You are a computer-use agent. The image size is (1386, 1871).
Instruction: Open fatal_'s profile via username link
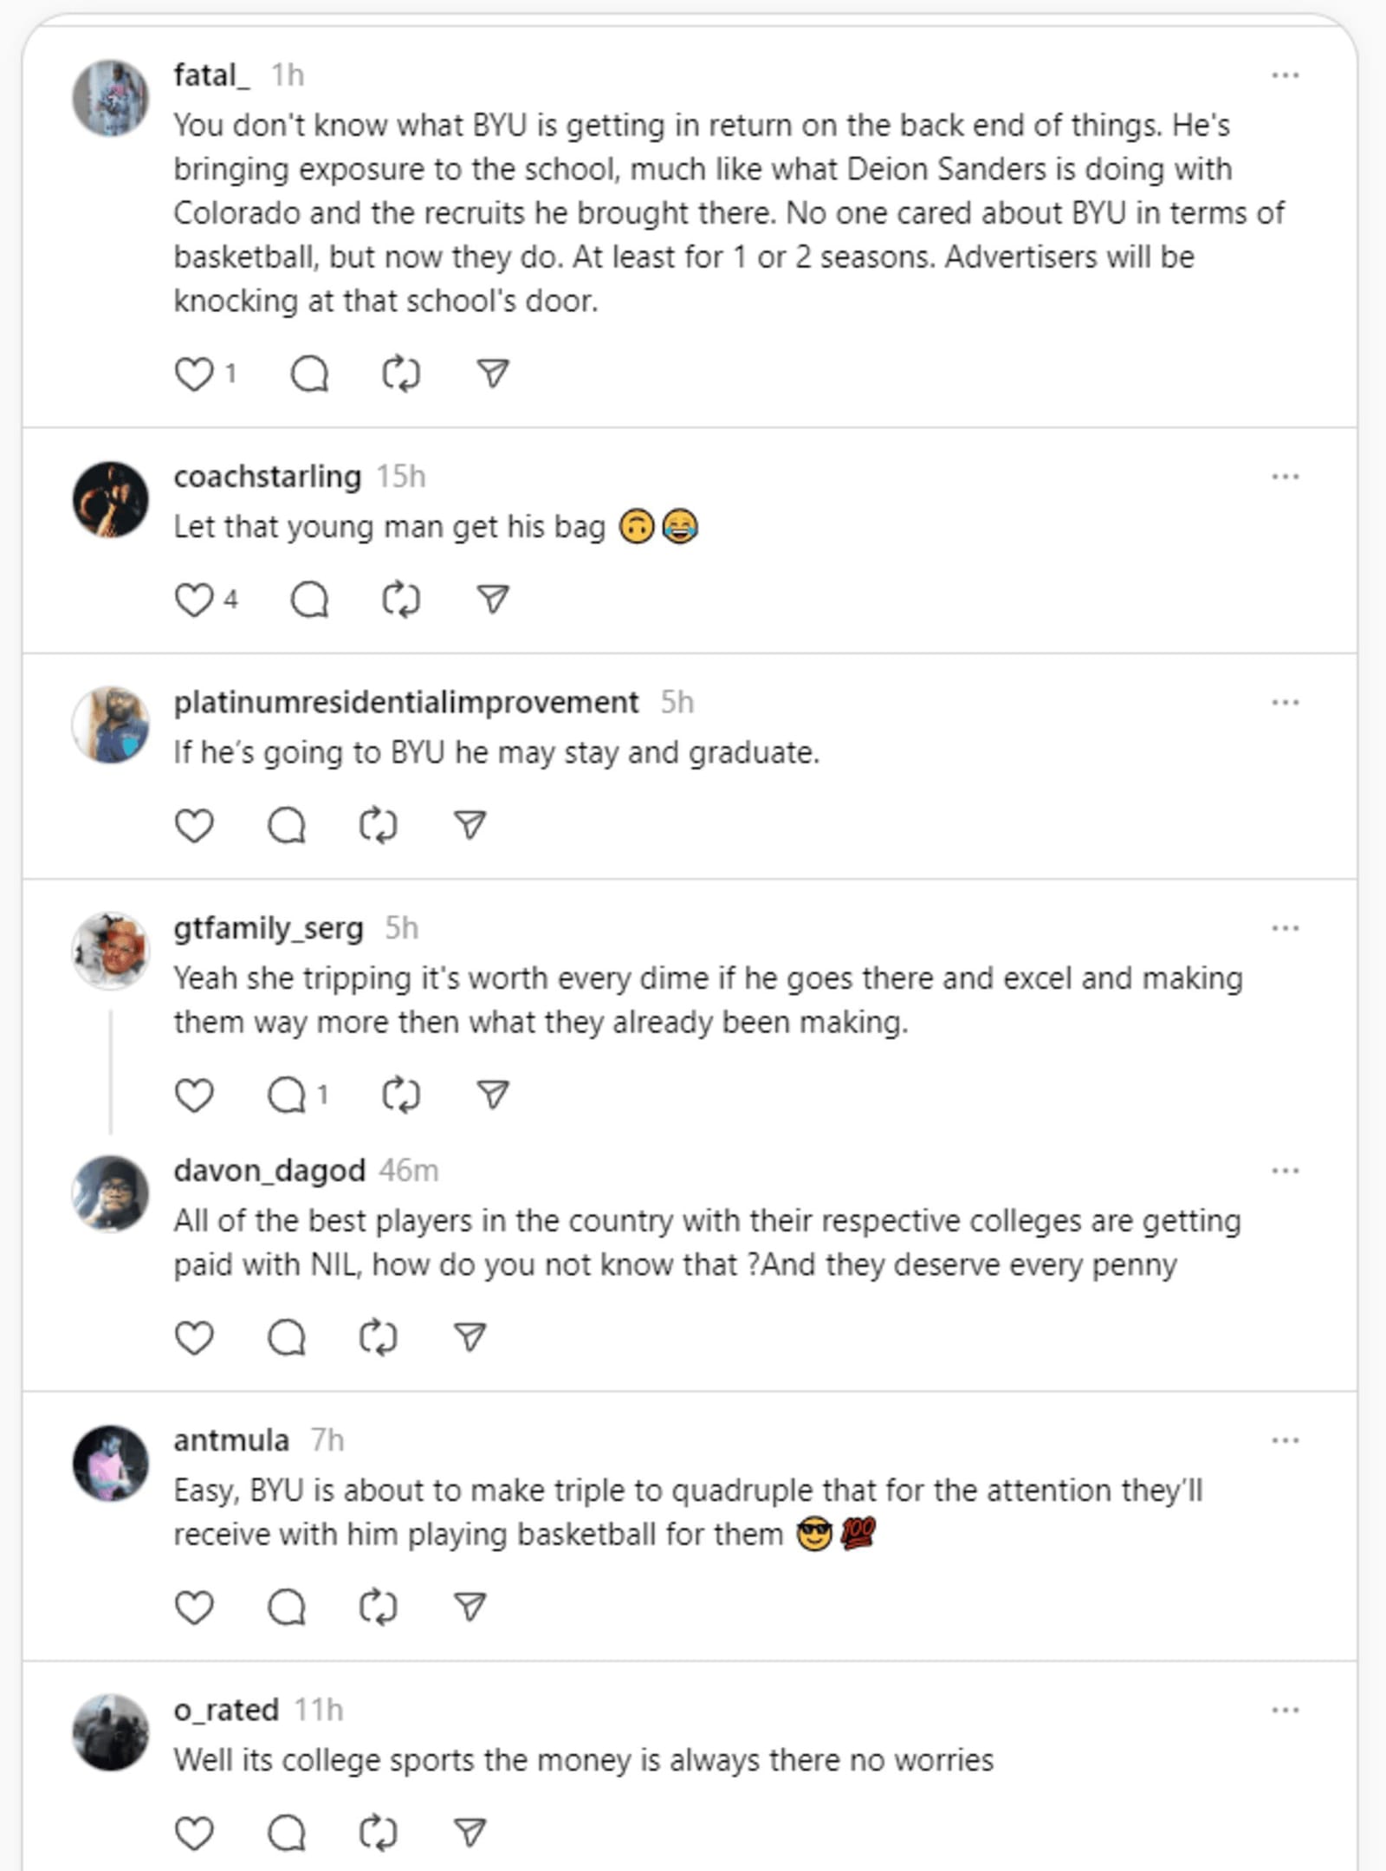pos(210,75)
